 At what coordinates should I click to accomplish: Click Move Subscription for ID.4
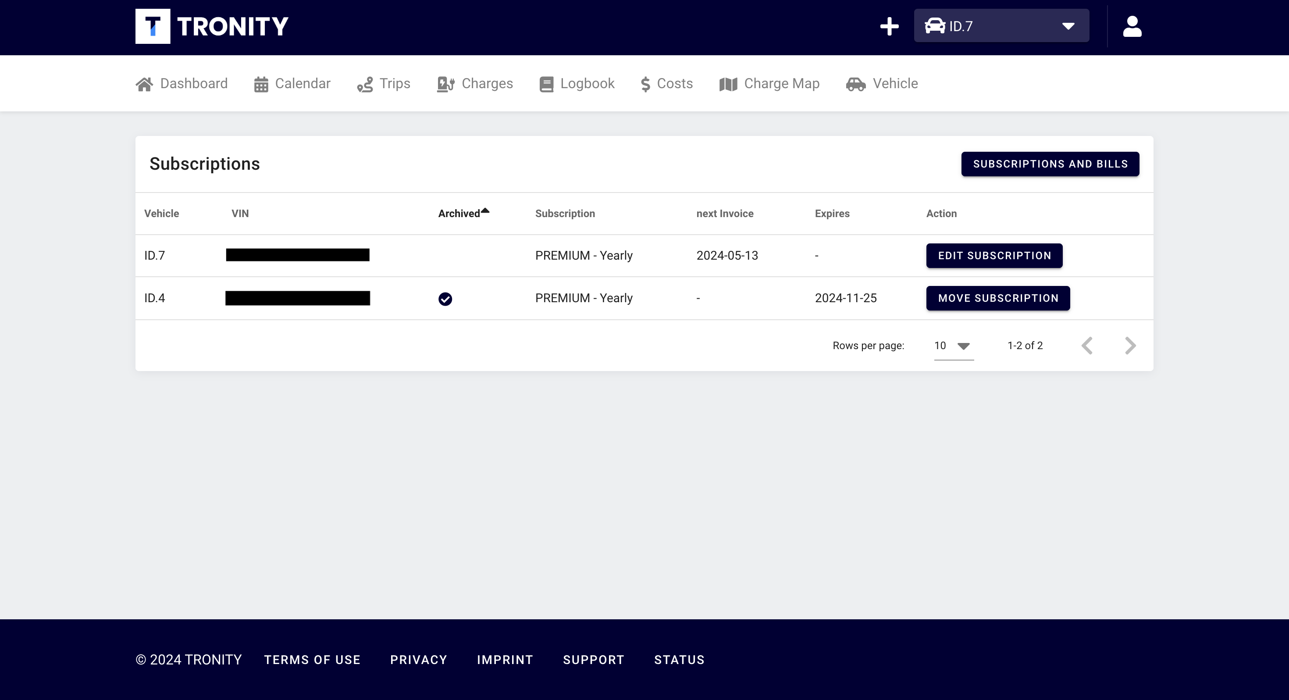[x=998, y=298]
